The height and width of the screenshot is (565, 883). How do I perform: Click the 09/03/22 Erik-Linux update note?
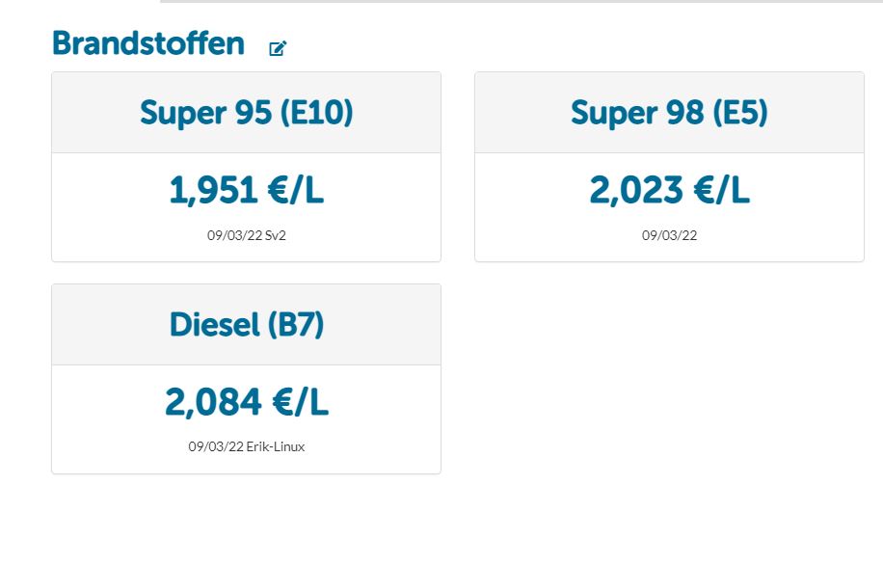pos(246,446)
